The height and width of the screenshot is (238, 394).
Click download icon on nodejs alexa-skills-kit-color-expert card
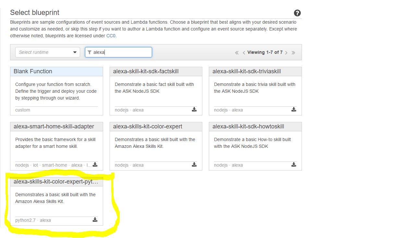tap(194, 165)
